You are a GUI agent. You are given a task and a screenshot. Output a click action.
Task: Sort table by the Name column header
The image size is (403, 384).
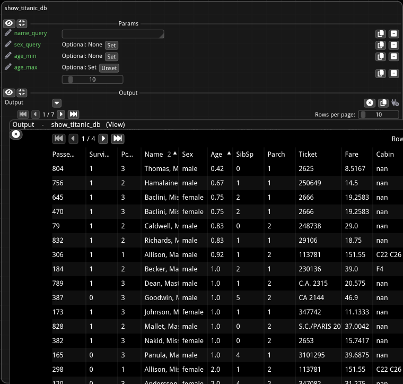tap(154, 154)
